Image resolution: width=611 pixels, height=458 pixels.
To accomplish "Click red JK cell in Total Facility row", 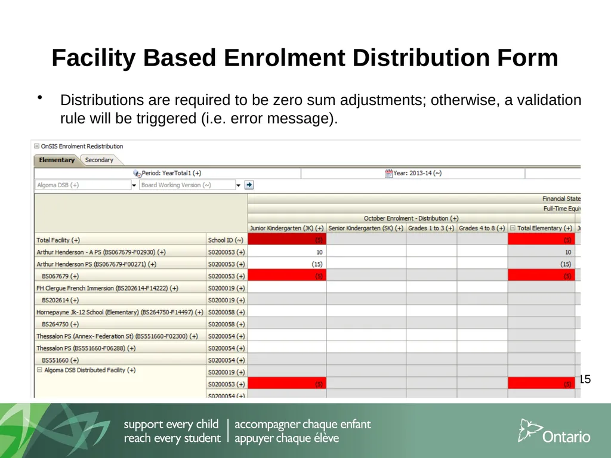I will point(287,240).
